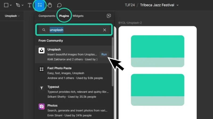Run the Unsplash plugin
Viewport: 213px width, 119px height.
(104, 54)
